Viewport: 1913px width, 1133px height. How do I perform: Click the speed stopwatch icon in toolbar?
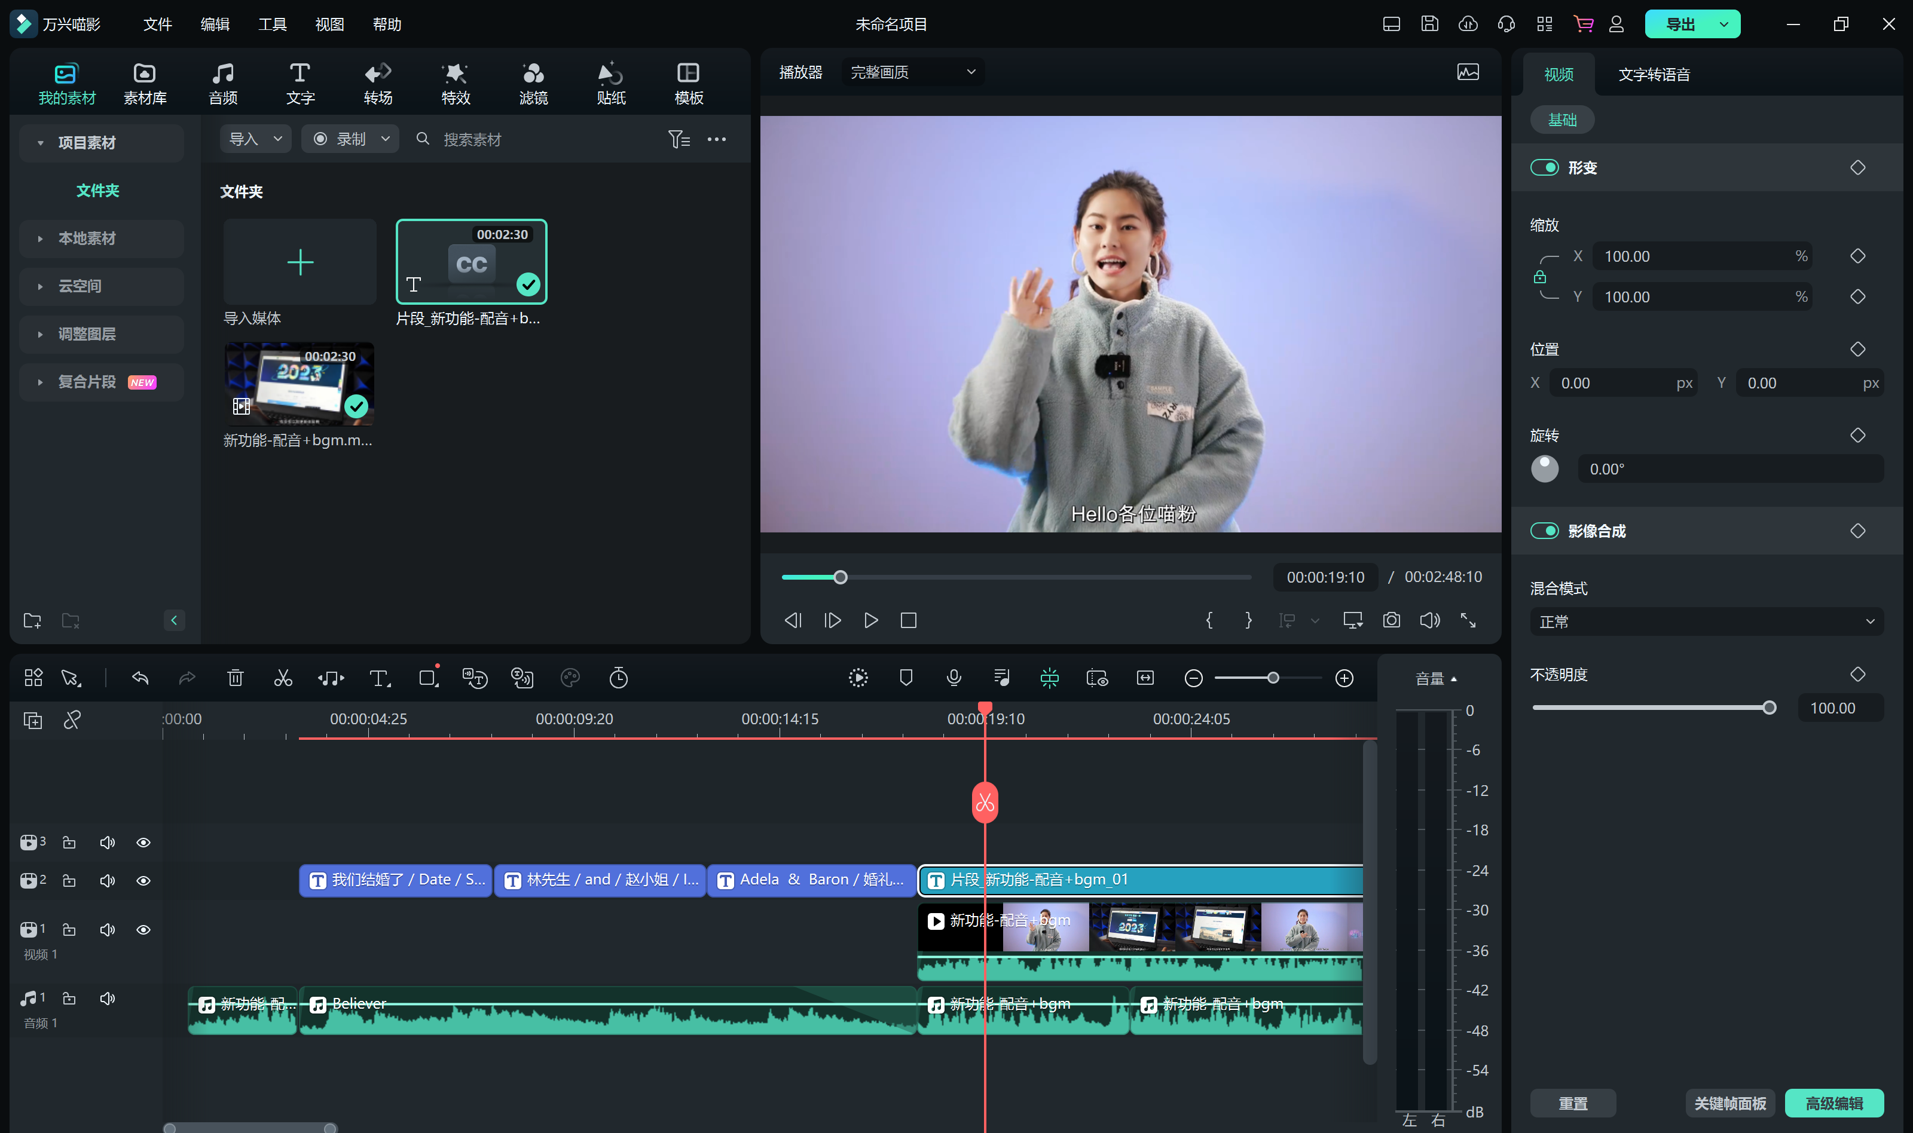pos(618,678)
